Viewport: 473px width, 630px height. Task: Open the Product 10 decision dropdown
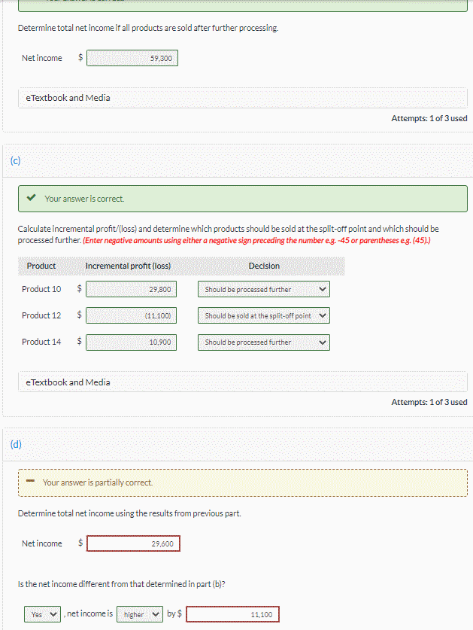click(263, 289)
